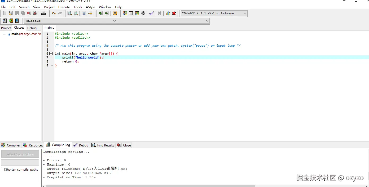
Task: Toggle the Shorten compiler paths checkbox
Action: pyautogui.click(x=3, y=170)
